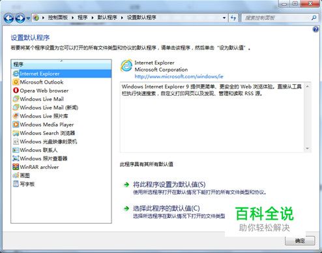
Task: Select the highlighted Internet Explorer row
Action: pos(62,74)
